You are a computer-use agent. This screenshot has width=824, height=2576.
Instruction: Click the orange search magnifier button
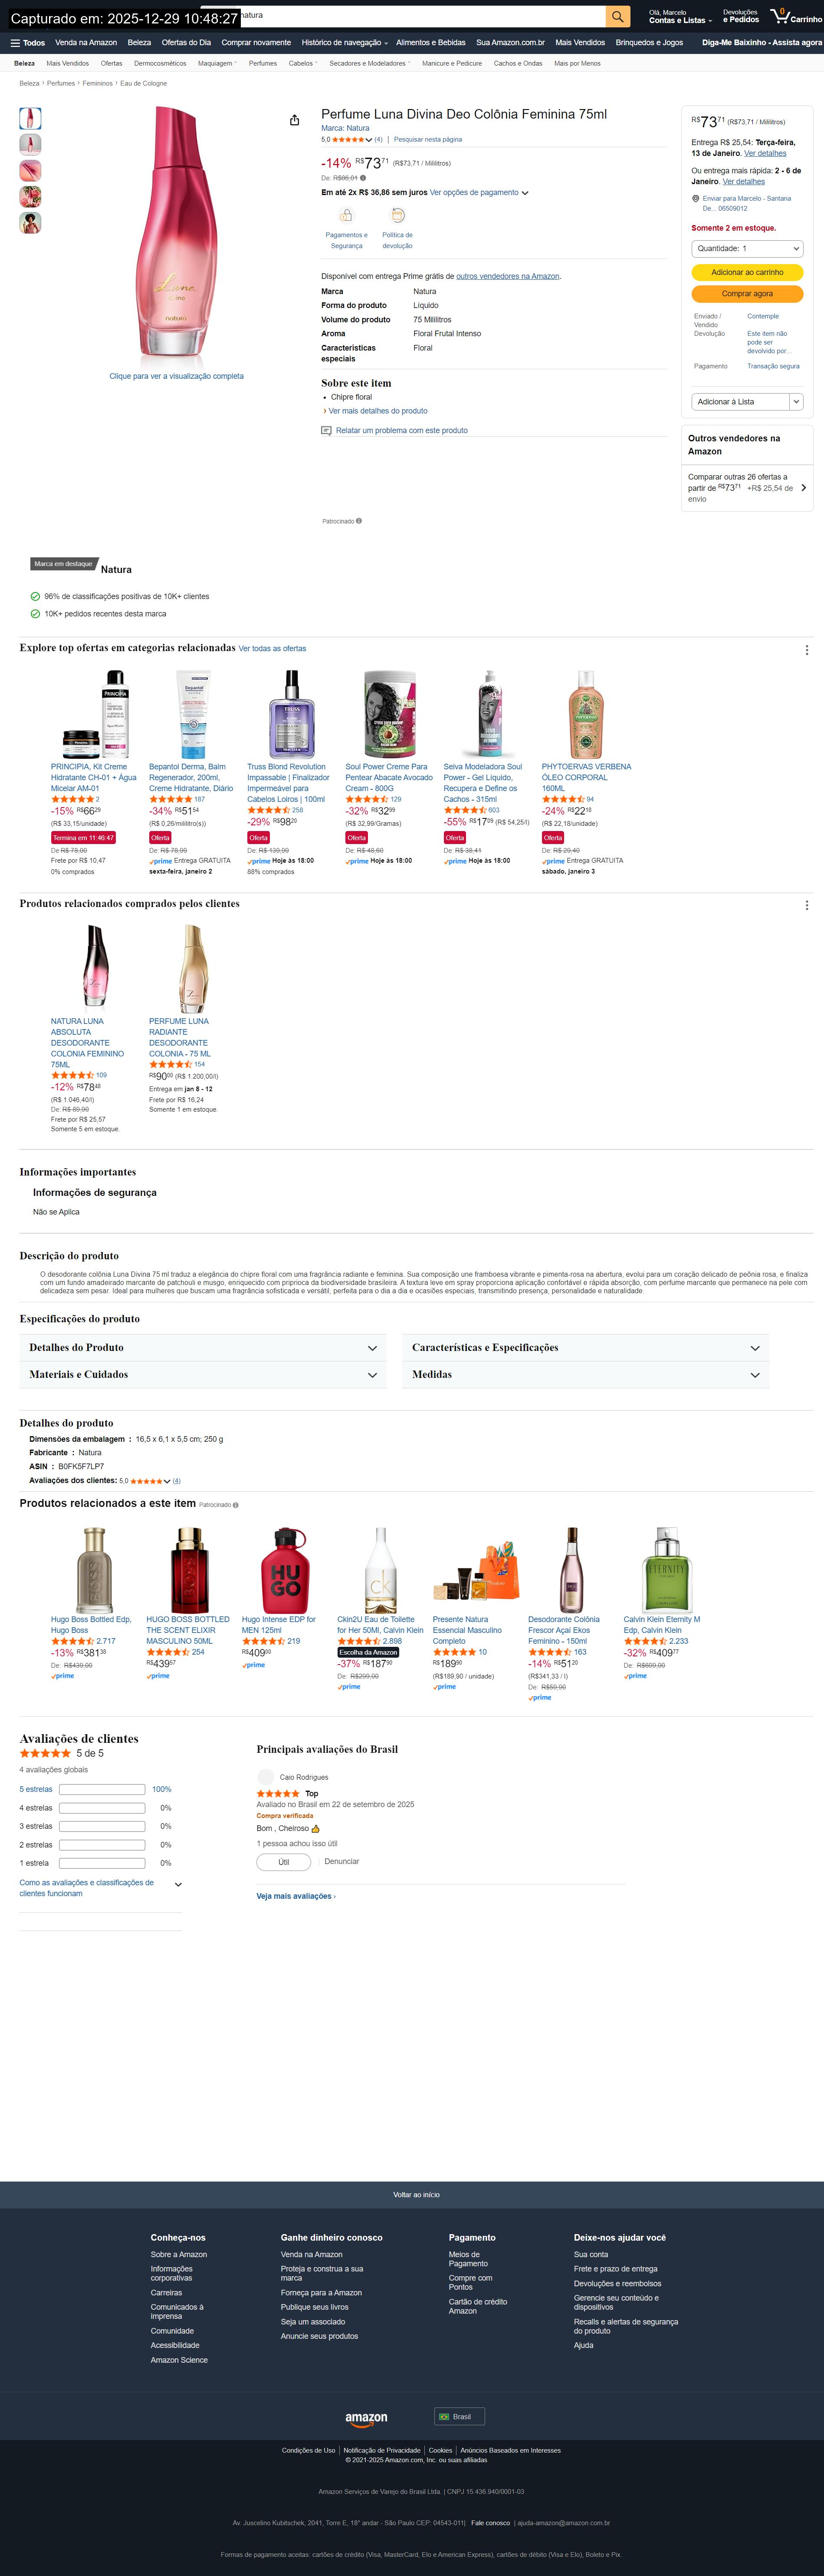pos(618,16)
